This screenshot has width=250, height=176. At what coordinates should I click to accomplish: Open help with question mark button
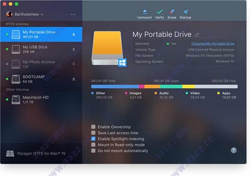234,150
